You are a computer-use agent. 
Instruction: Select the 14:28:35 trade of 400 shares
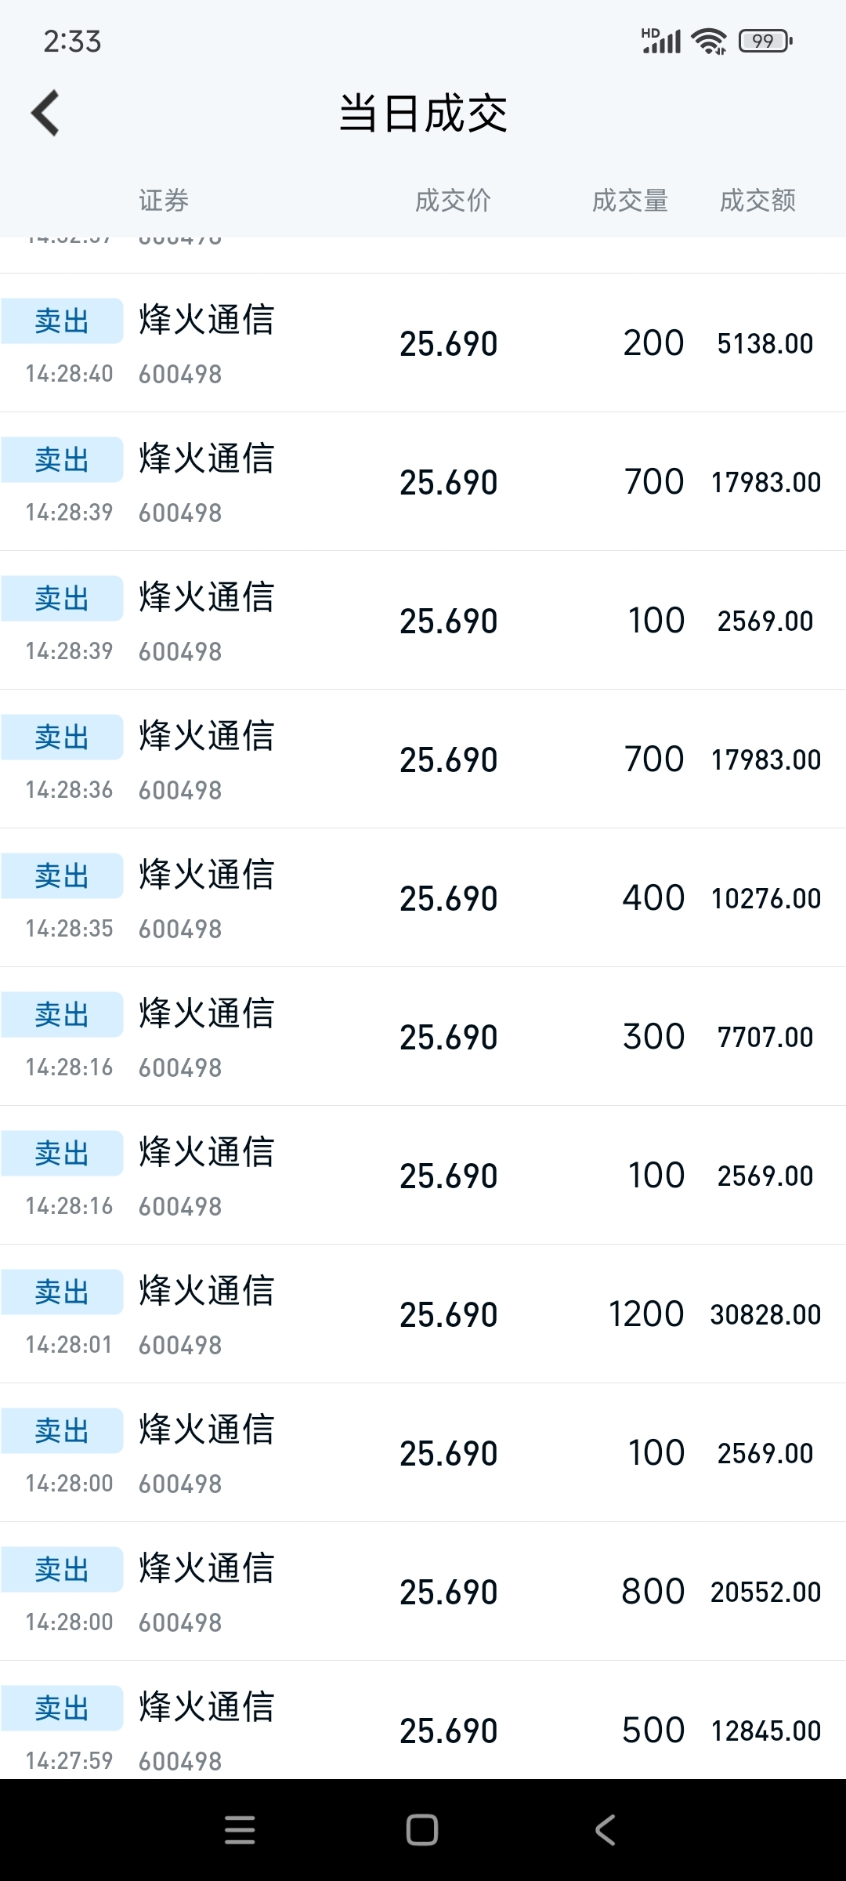423,898
